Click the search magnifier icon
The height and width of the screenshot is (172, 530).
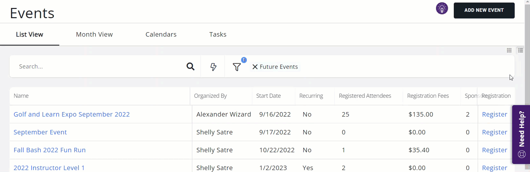(x=190, y=67)
